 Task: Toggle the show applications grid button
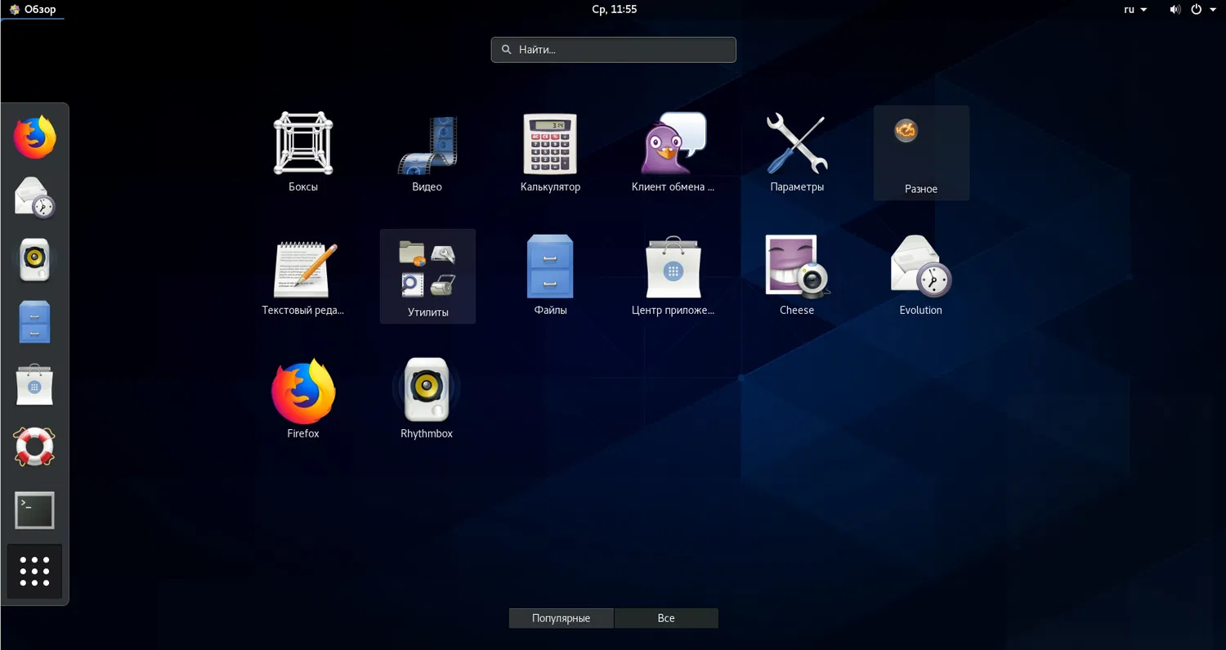[34, 572]
